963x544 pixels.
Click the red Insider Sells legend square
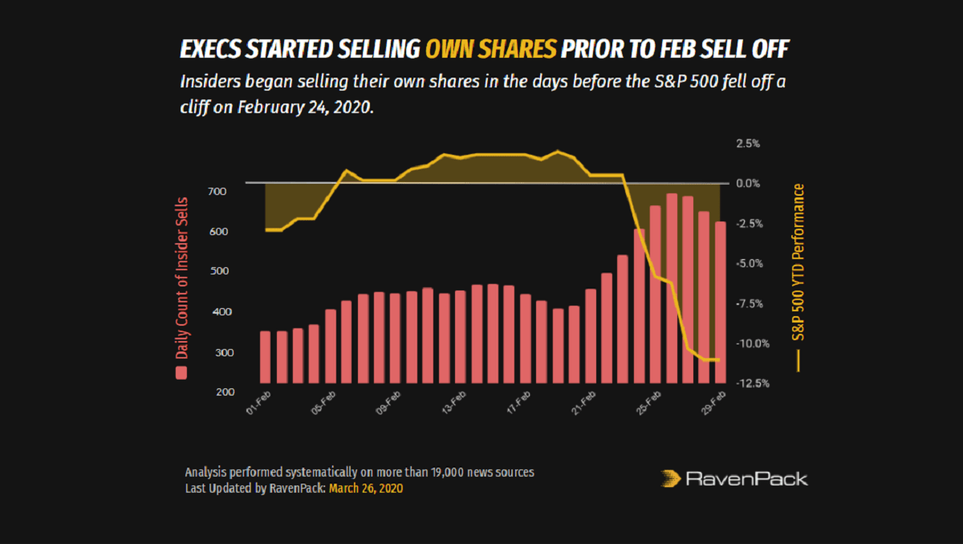[x=181, y=372]
